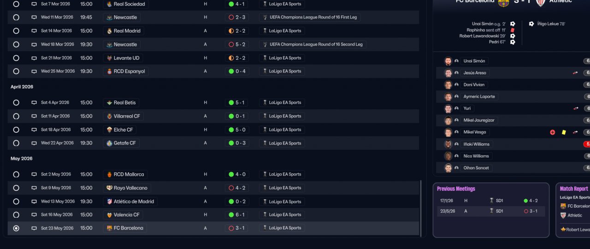Select the Newcastle 11 Mar fixture radio button
The width and height of the screenshot is (590, 249).
click(x=16, y=18)
